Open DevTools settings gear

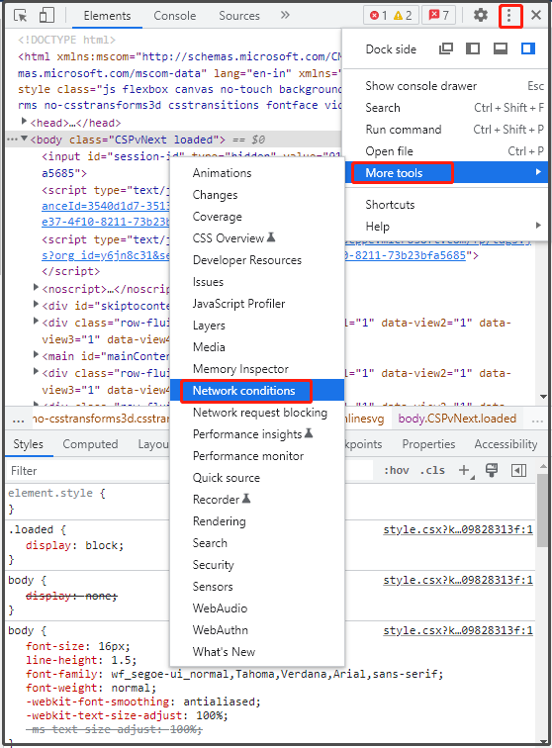pyautogui.click(x=481, y=15)
